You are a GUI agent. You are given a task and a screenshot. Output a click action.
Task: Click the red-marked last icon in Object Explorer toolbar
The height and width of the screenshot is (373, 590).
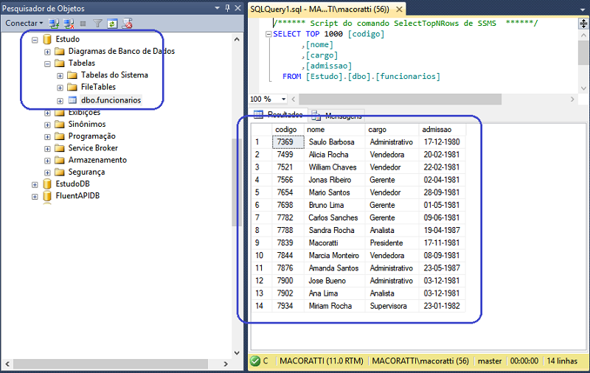point(127,24)
